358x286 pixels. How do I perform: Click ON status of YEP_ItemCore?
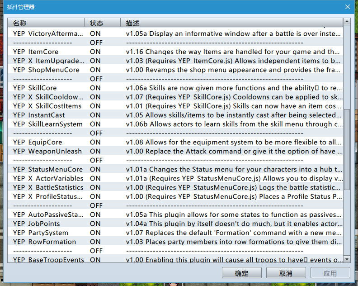tap(95, 52)
